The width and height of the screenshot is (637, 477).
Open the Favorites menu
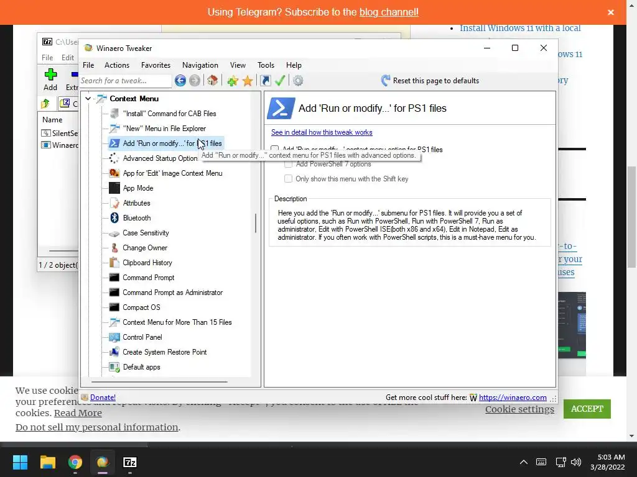click(x=156, y=65)
